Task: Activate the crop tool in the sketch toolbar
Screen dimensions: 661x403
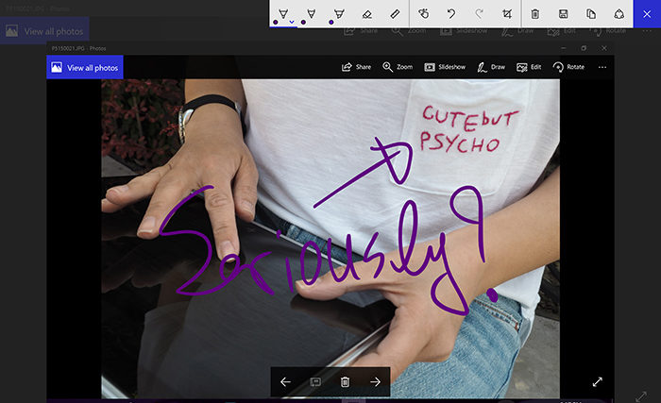Action: (507, 14)
